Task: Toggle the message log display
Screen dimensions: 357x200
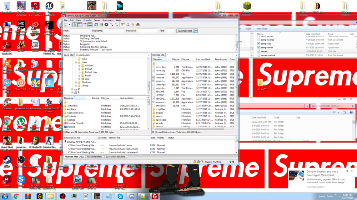Action: (x=75, y=25)
